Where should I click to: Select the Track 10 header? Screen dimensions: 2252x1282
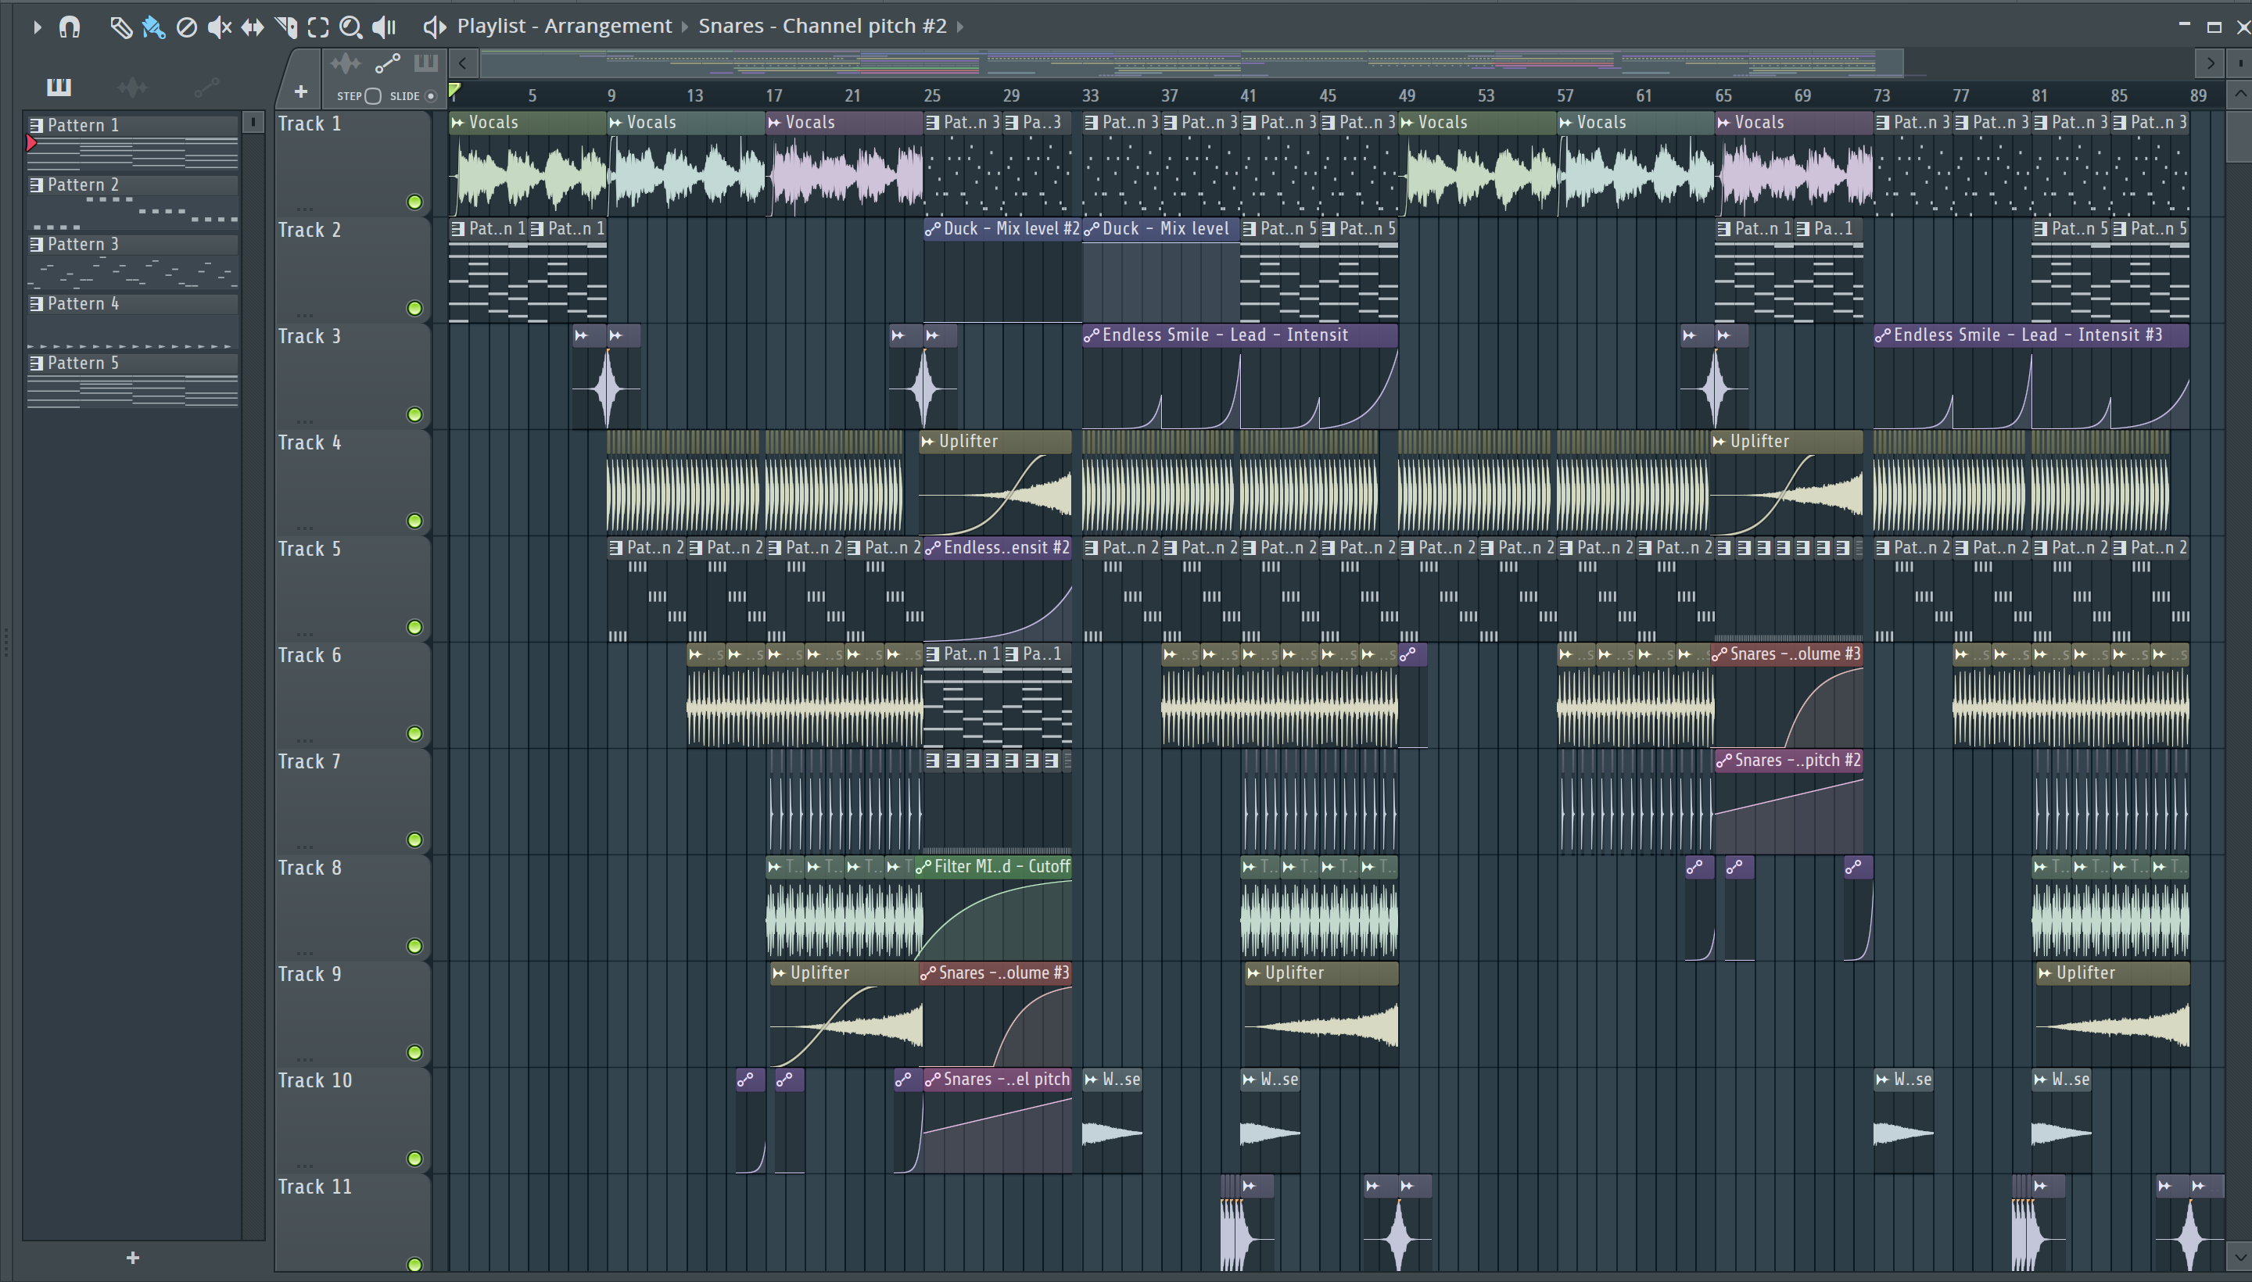(x=353, y=1119)
